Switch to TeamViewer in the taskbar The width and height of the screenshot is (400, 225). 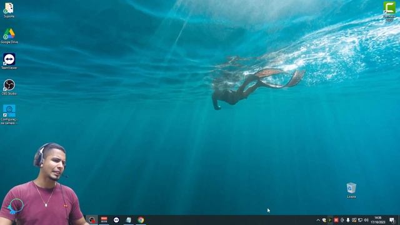[116, 220]
